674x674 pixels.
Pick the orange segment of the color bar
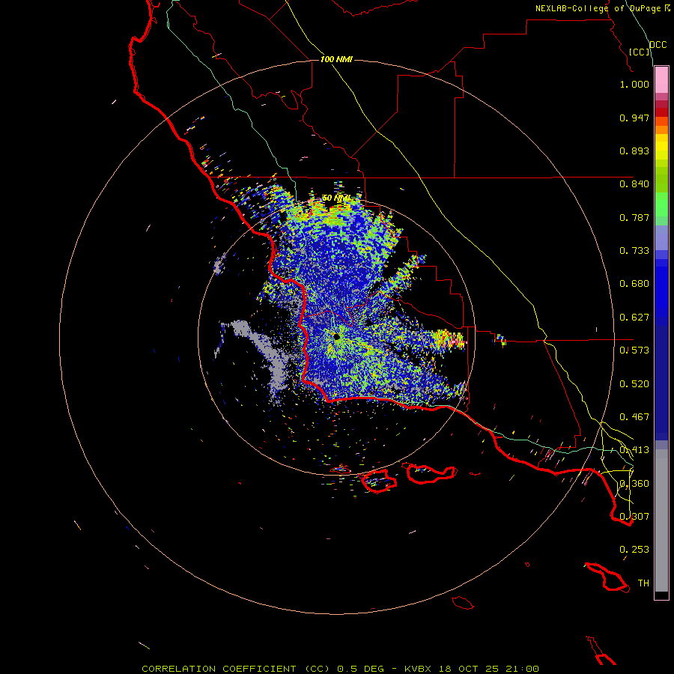pyautogui.click(x=661, y=130)
